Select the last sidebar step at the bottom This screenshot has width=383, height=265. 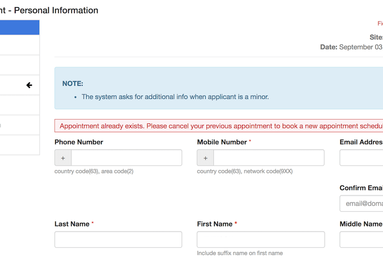coord(19,145)
